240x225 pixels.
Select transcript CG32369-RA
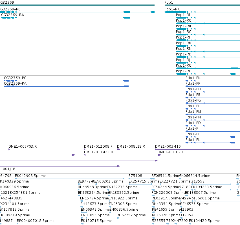[x=13, y=15]
